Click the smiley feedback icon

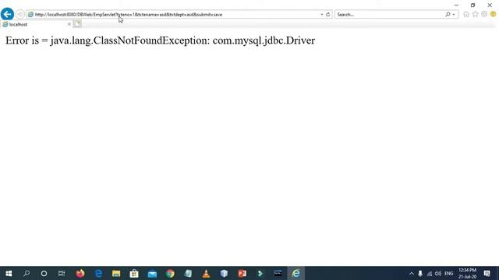(x=494, y=14)
